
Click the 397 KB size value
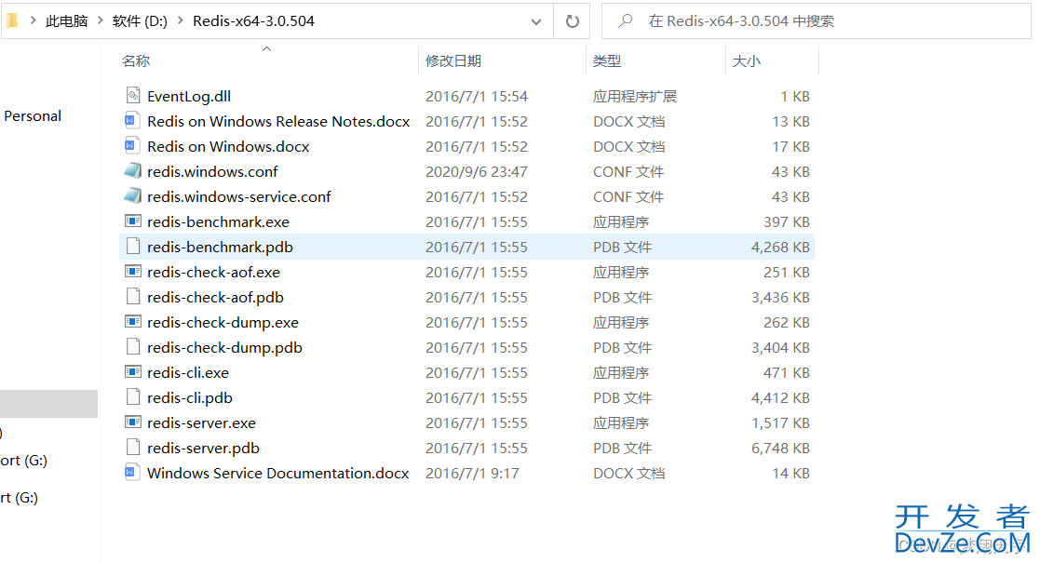click(786, 222)
